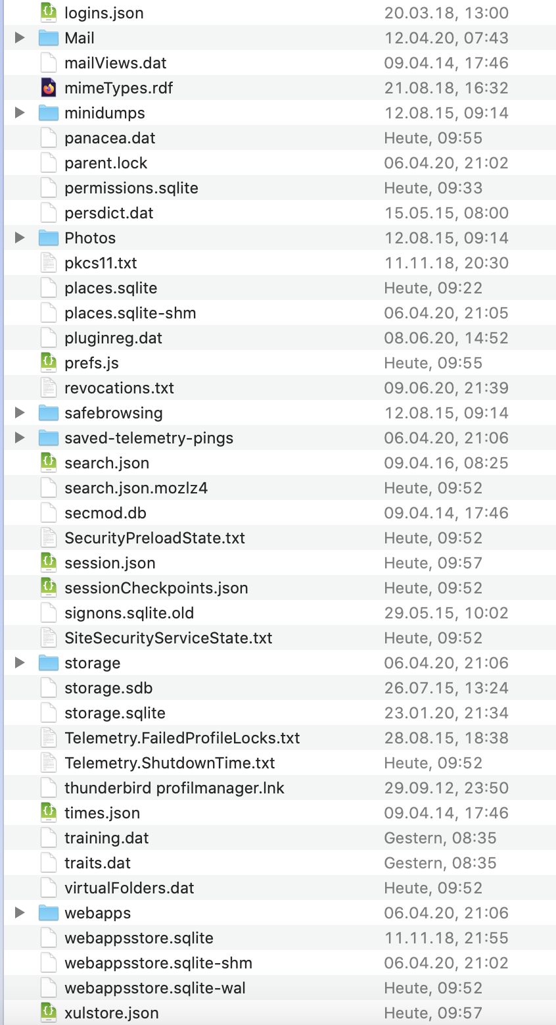Select the times.json file icon
Viewport: 556px width, 1025px height.
click(x=49, y=813)
